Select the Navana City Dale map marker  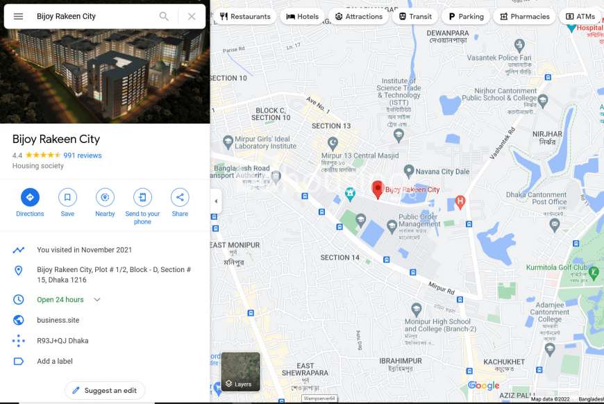[x=409, y=171]
